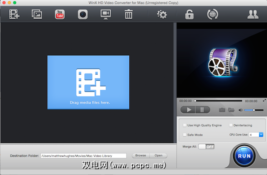Click the Browse button

(141, 155)
